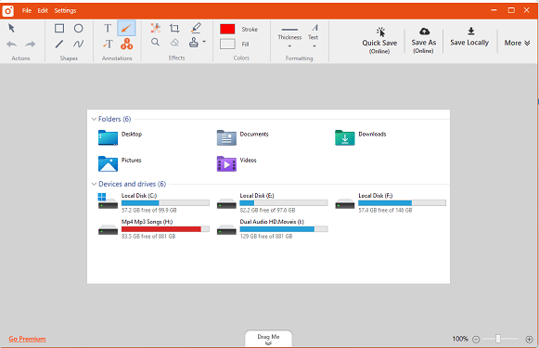This screenshot has width=539, height=348.
Task: Open the File menu
Action: click(x=27, y=10)
